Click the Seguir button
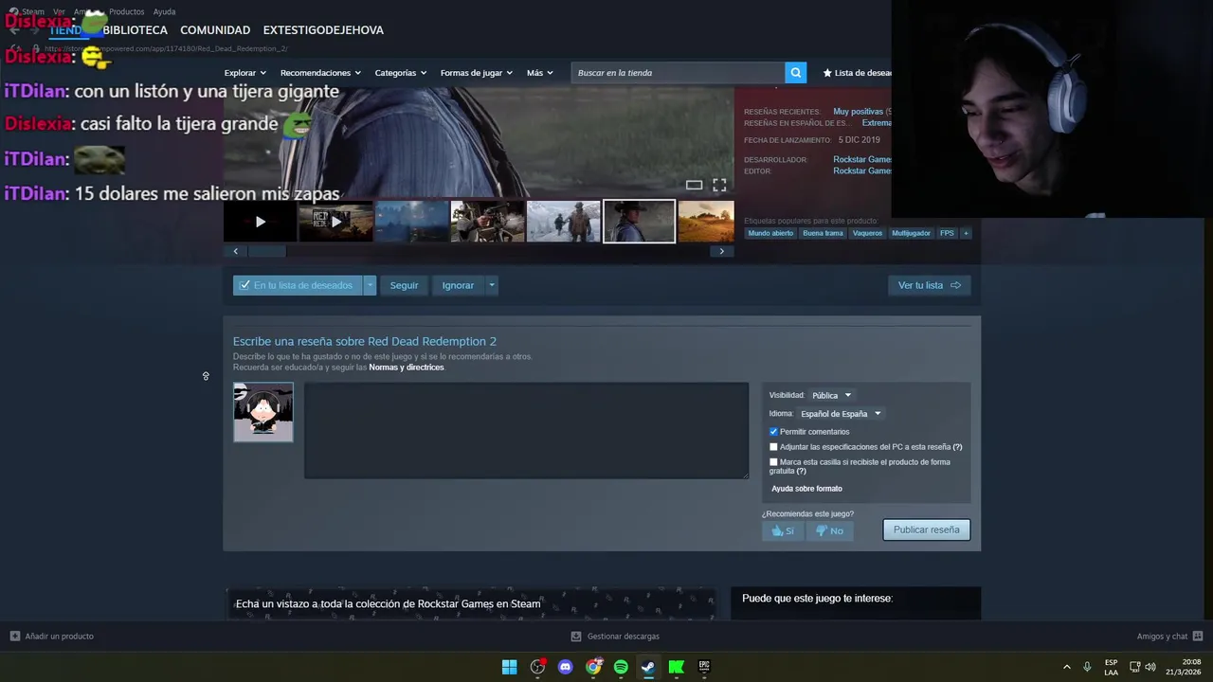Image resolution: width=1213 pixels, height=682 pixels. 404,285
